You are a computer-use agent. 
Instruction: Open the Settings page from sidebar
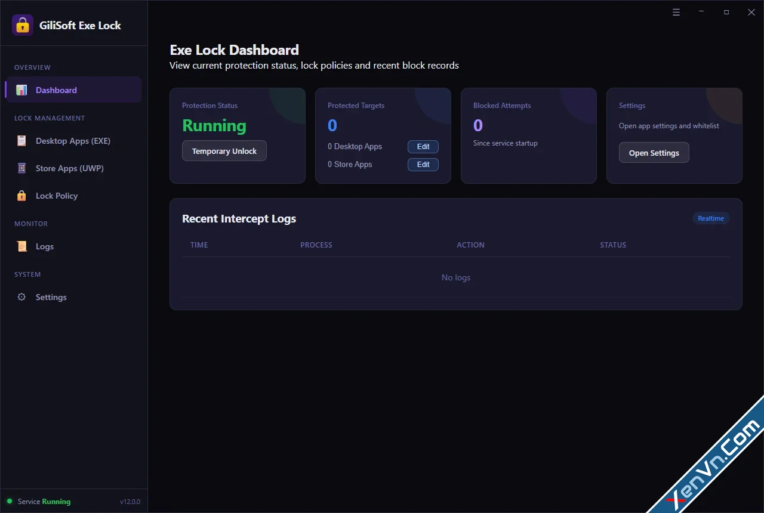[74, 297]
